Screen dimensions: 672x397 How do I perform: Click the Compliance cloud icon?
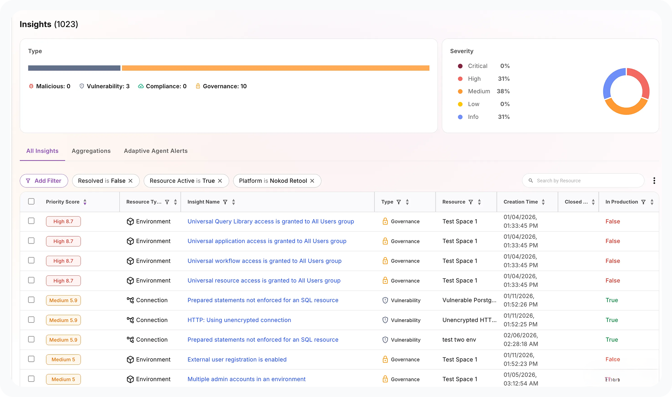[x=141, y=86]
